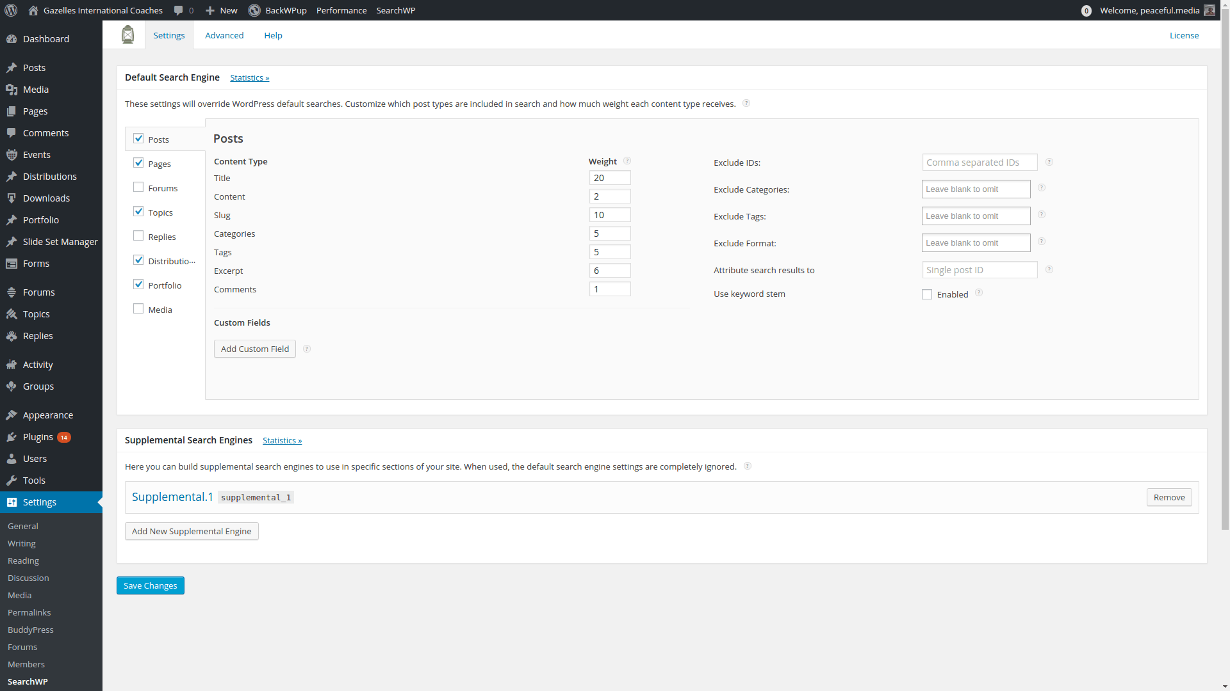1230x691 pixels.
Task: Click Add New Supplemental Engine button
Action: click(192, 531)
